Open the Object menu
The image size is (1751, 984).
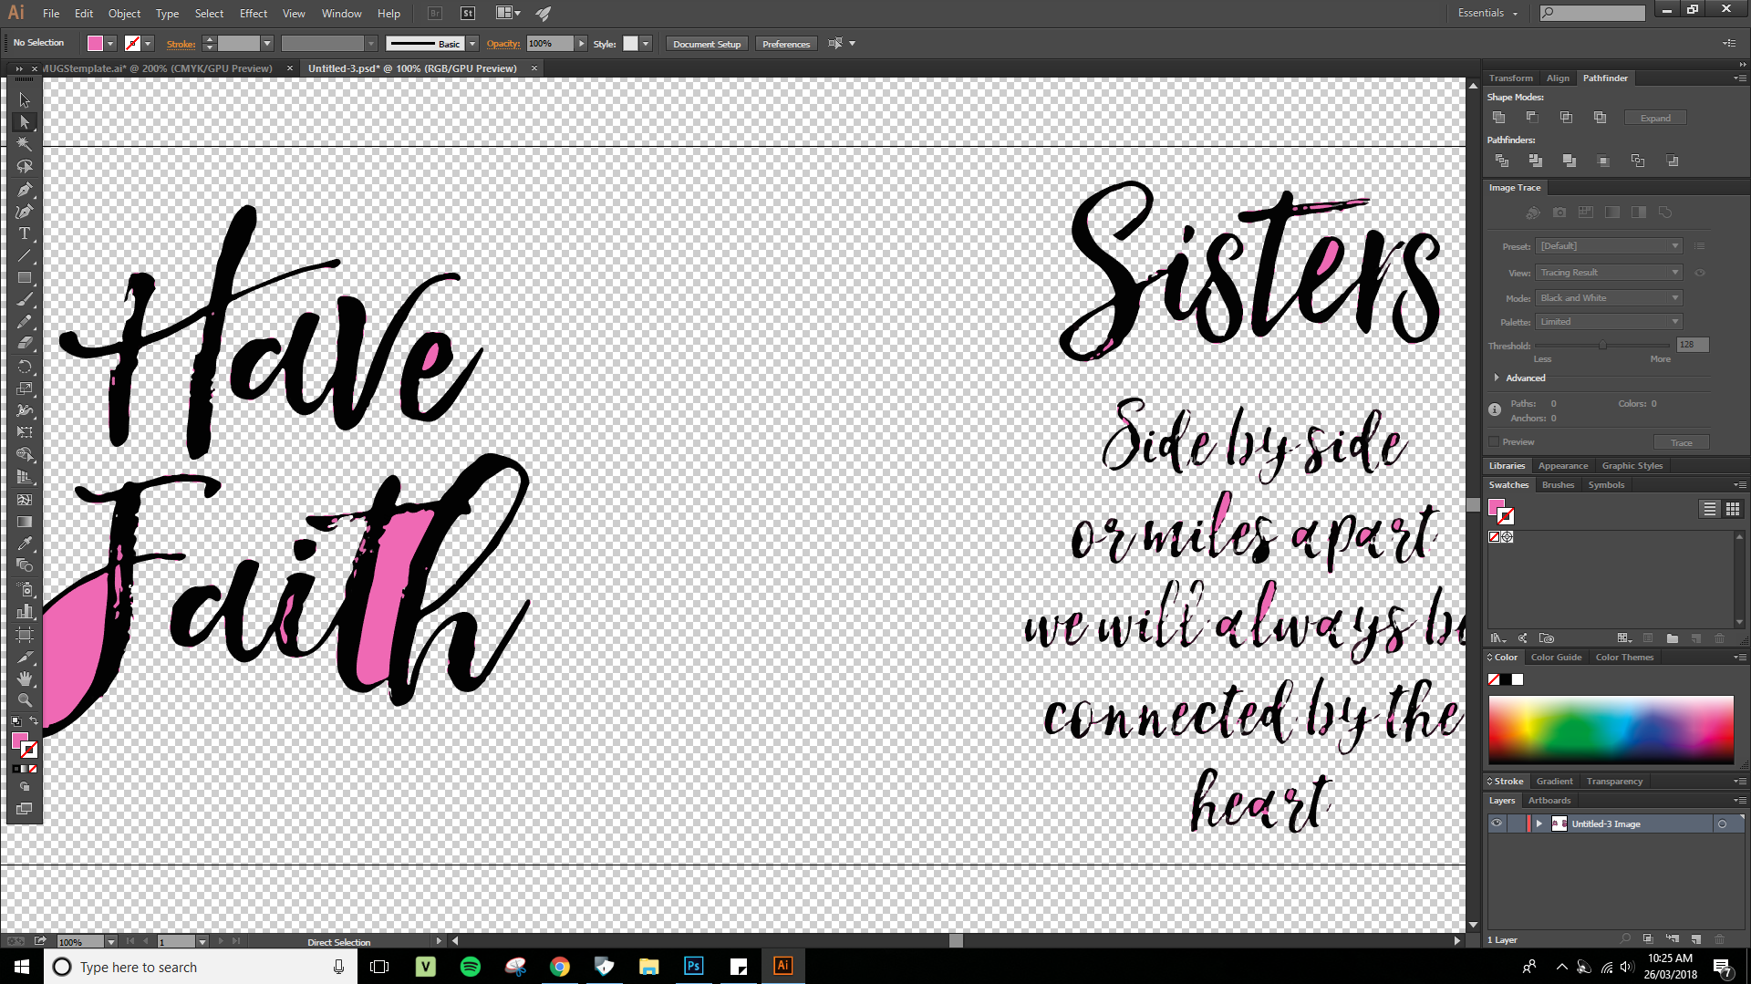pyautogui.click(x=124, y=14)
